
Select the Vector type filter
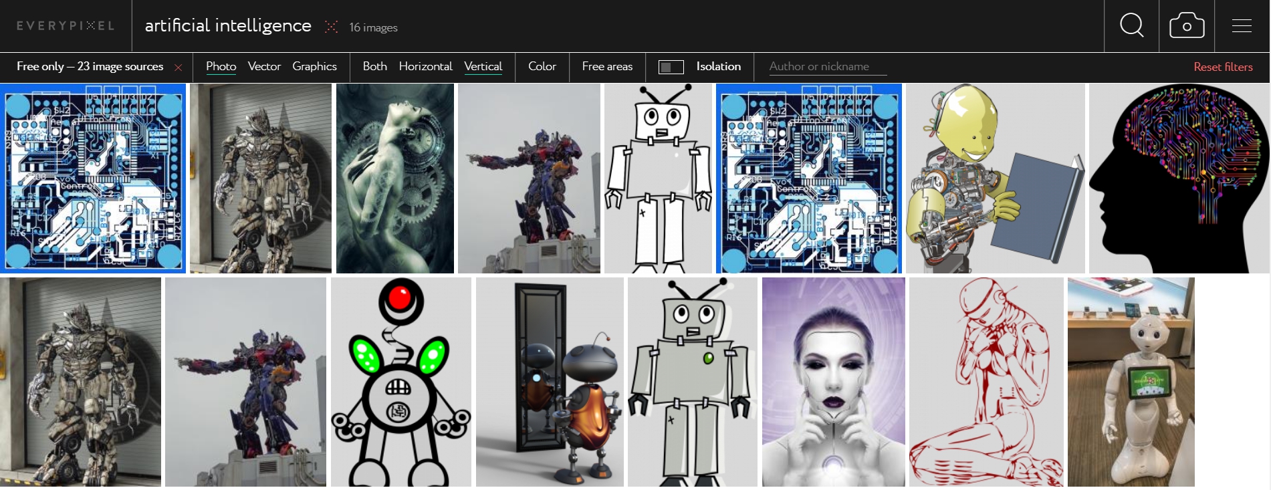tap(264, 66)
